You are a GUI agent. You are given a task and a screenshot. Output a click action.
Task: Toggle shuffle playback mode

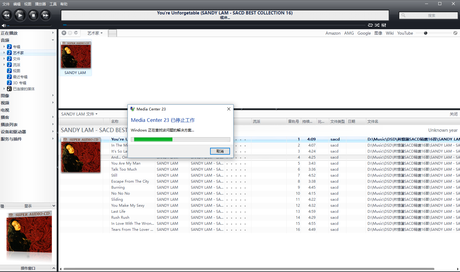pyautogui.click(x=377, y=25)
